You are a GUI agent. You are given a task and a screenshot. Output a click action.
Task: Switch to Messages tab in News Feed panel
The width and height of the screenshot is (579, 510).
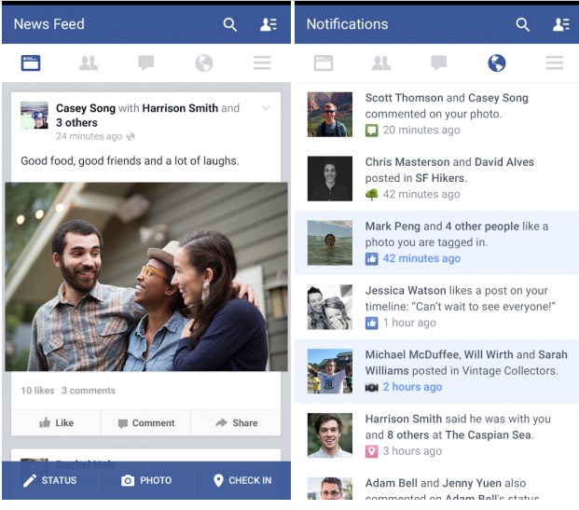pyautogui.click(x=146, y=63)
